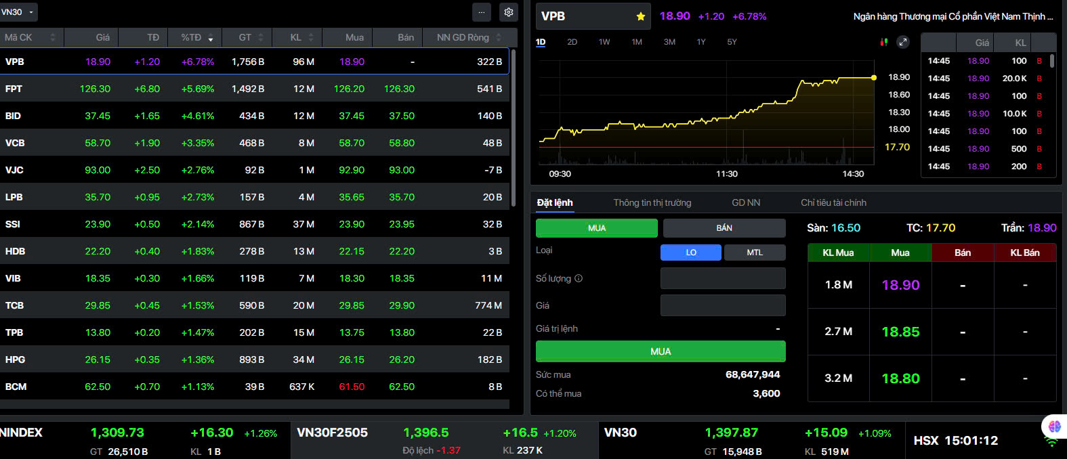Select the 1D chart range
The width and height of the screenshot is (1067, 459).
pyautogui.click(x=541, y=42)
